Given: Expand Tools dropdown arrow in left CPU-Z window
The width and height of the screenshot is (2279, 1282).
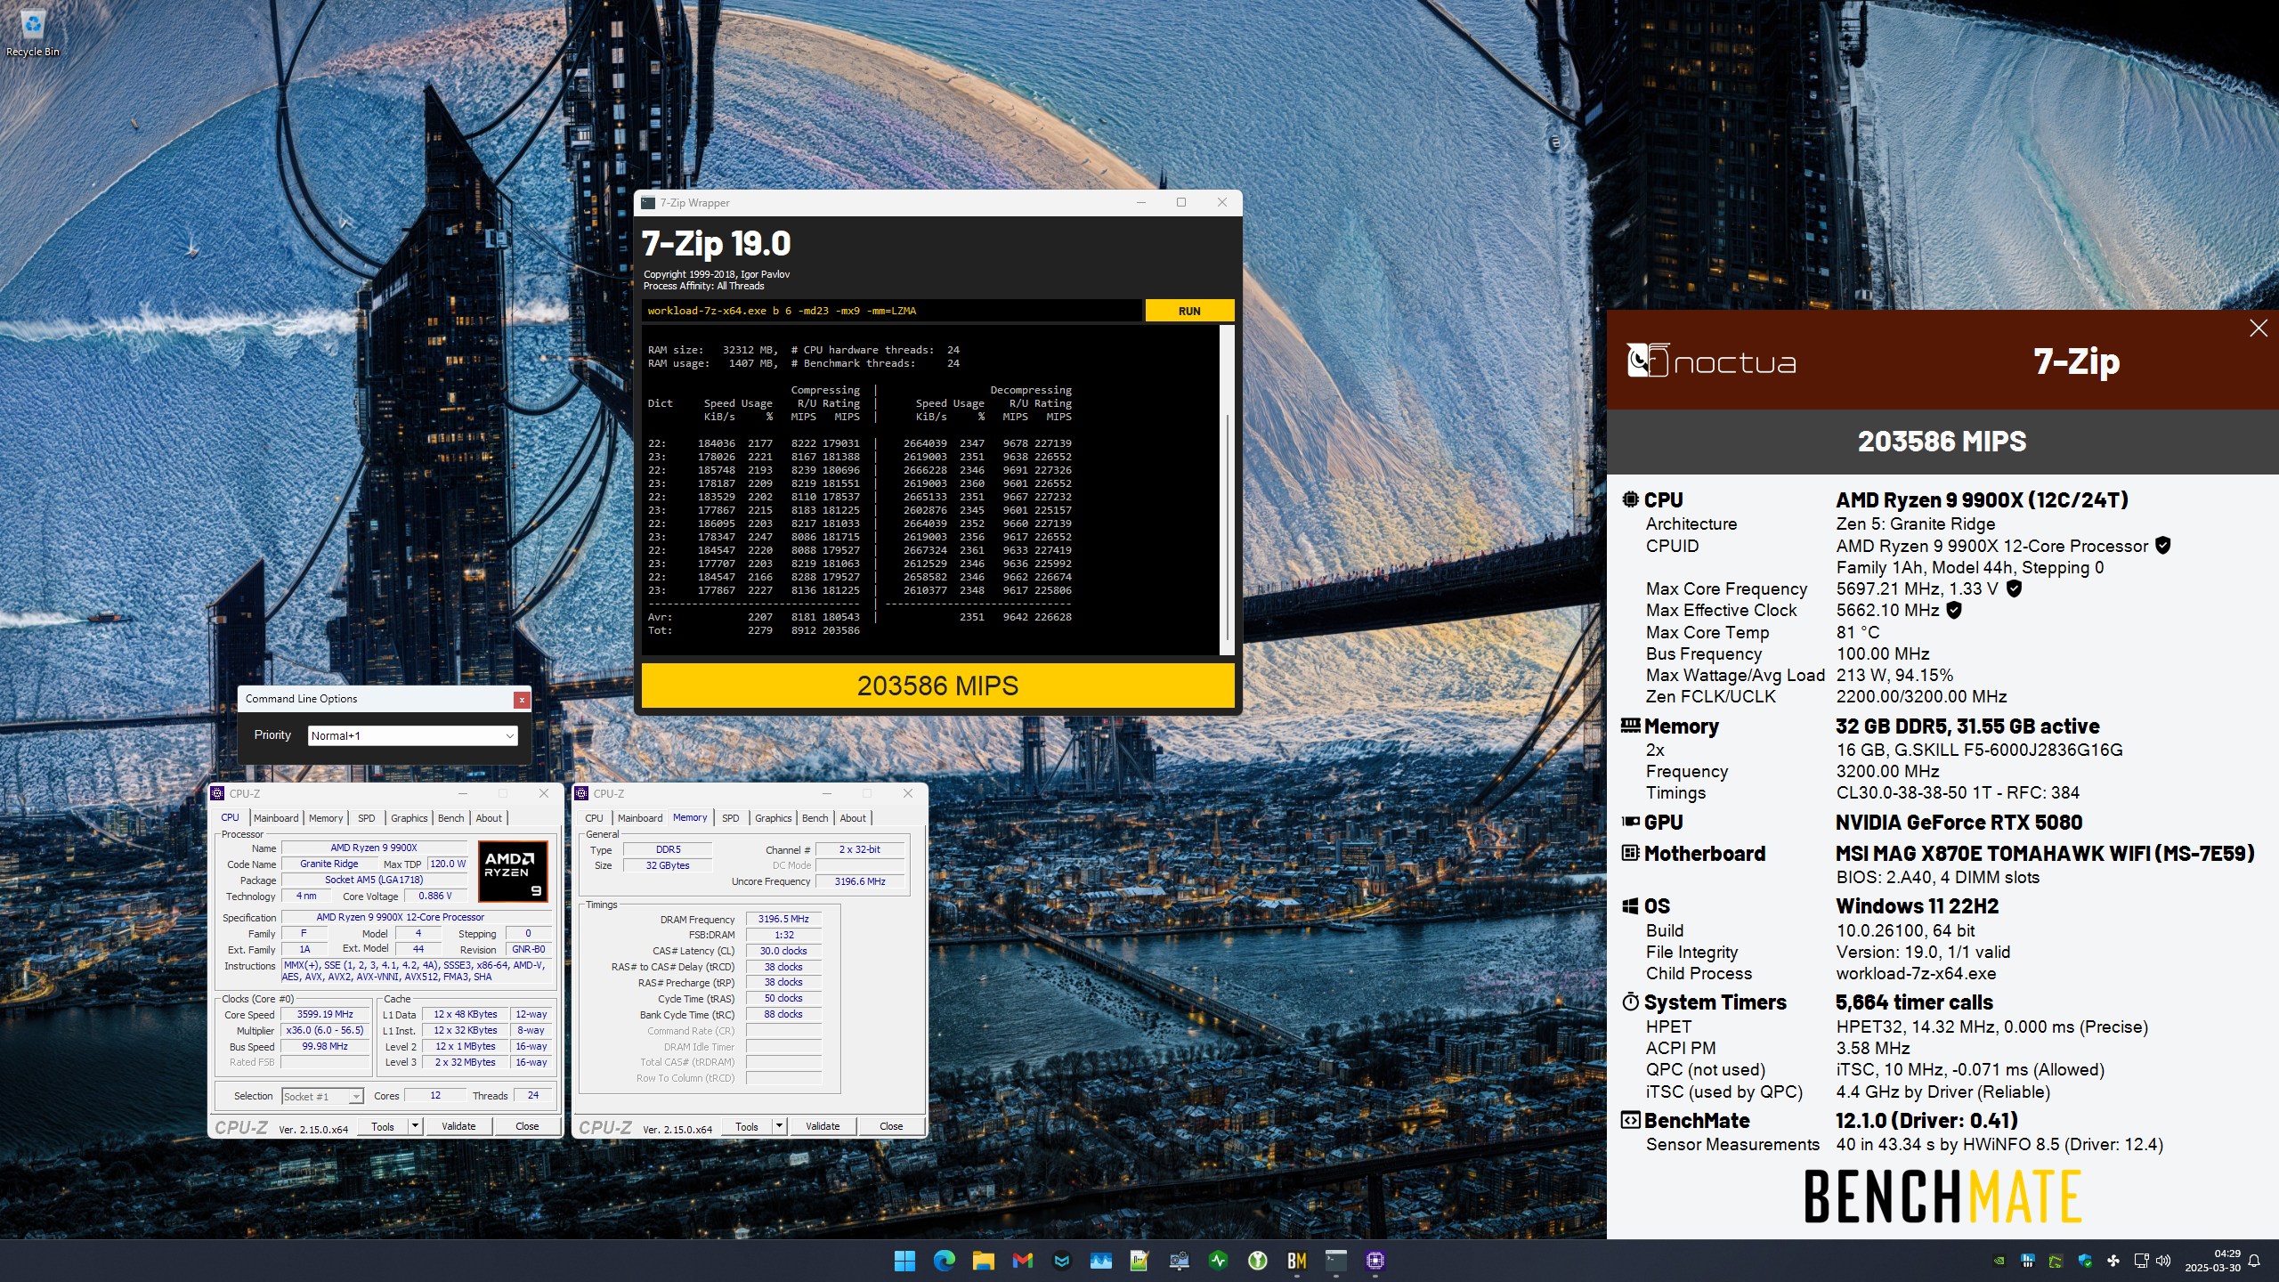Looking at the screenshot, I should [x=414, y=1126].
